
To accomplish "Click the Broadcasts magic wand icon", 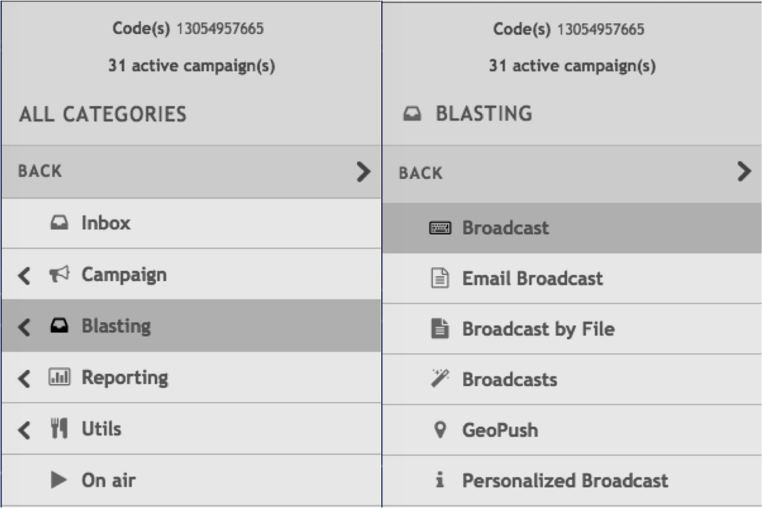I will click(x=440, y=379).
